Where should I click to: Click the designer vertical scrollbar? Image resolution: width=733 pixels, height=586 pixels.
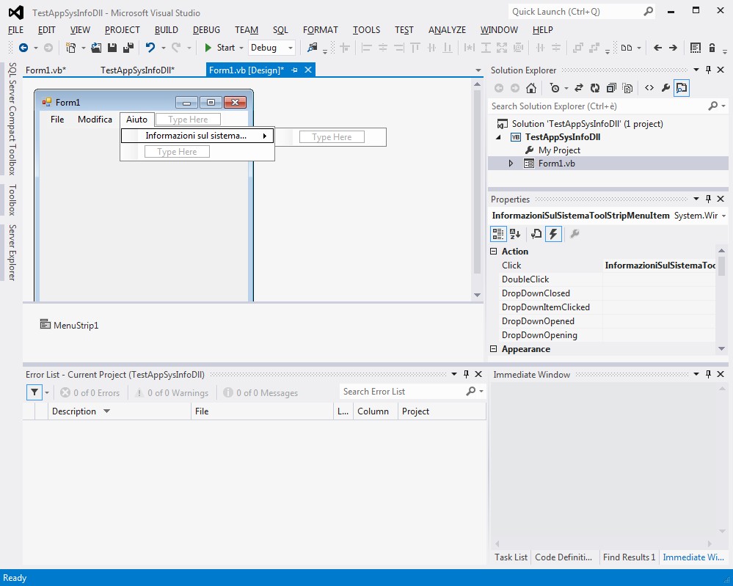(x=477, y=181)
